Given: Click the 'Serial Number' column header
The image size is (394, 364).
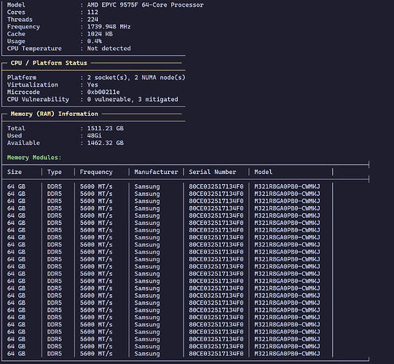Looking at the screenshot, I should coord(213,172).
